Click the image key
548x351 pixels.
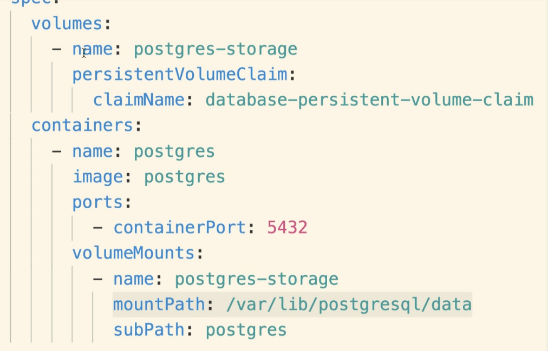[x=97, y=176]
